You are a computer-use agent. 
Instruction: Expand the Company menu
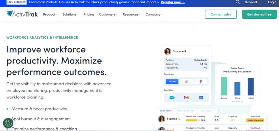click(x=154, y=14)
